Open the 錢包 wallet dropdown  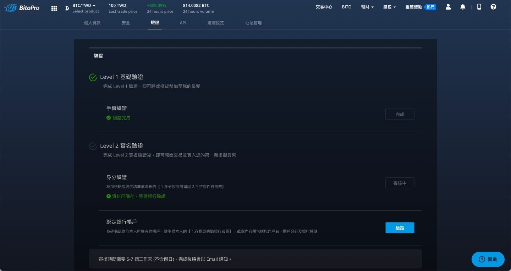(389, 7)
